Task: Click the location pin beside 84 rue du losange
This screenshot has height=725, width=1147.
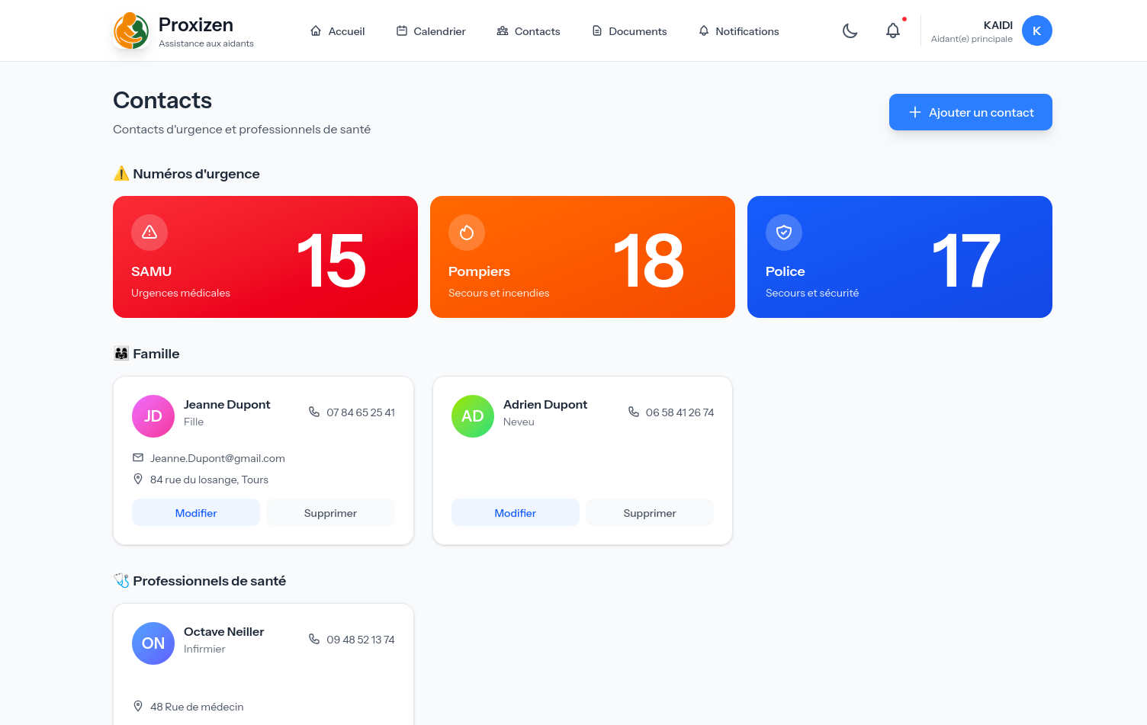Action: (x=138, y=479)
